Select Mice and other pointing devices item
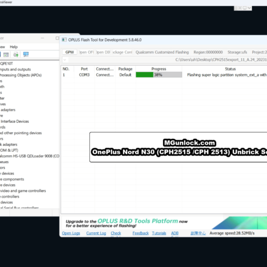 21,133
